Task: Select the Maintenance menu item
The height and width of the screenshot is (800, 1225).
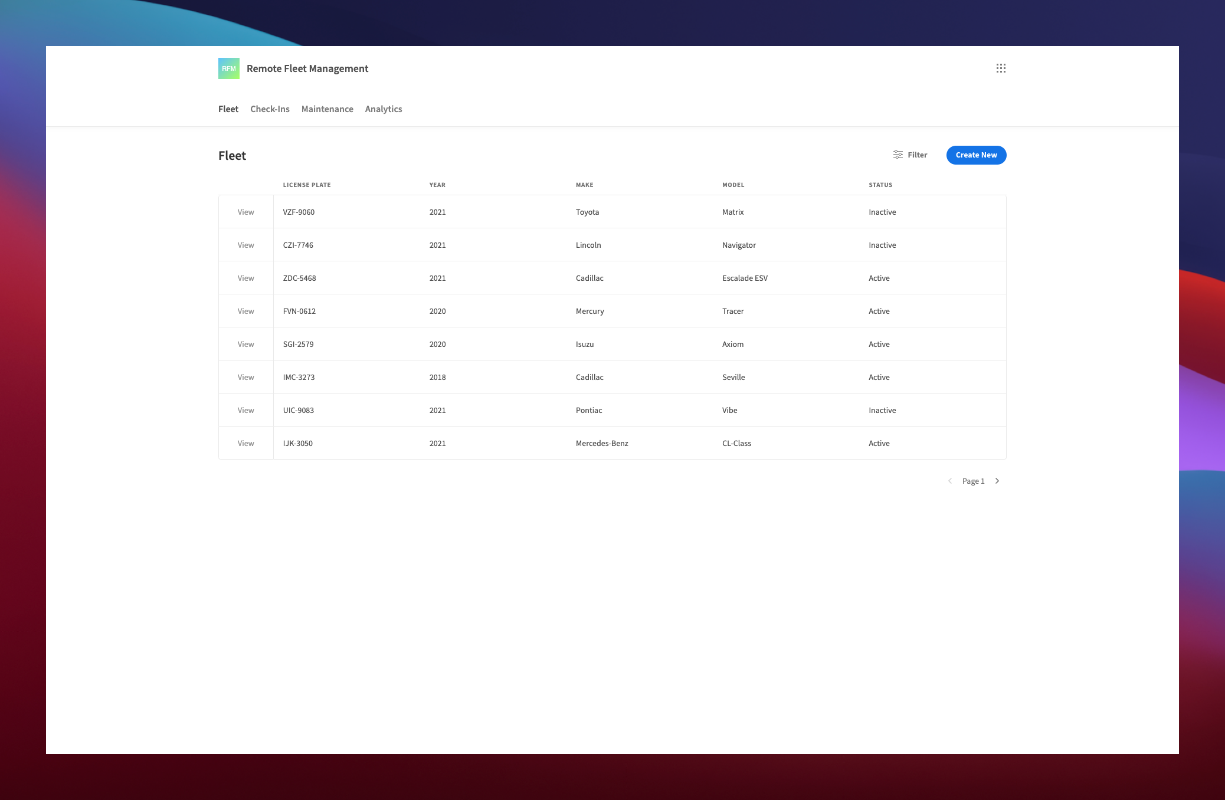Action: click(326, 109)
